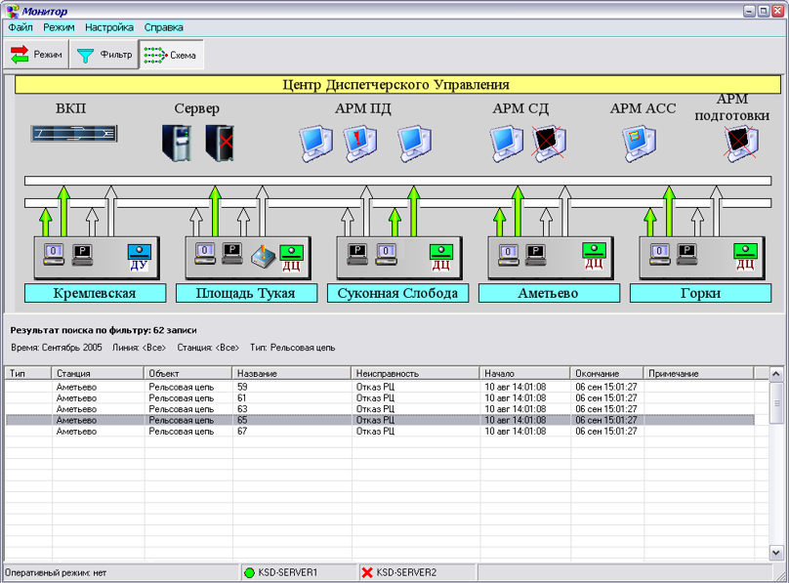Screen dimensions: 789x583
Task: Open the Файл menu
Action: pyautogui.click(x=21, y=27)
